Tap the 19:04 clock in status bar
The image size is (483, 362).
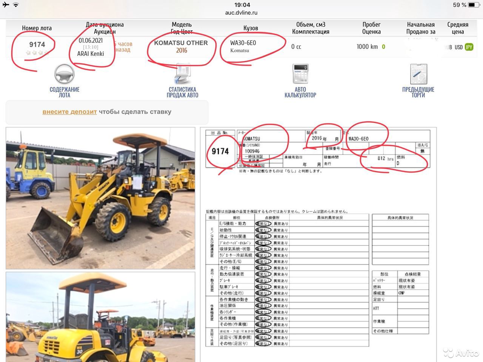pyautogui.click(x=242, y=5)
